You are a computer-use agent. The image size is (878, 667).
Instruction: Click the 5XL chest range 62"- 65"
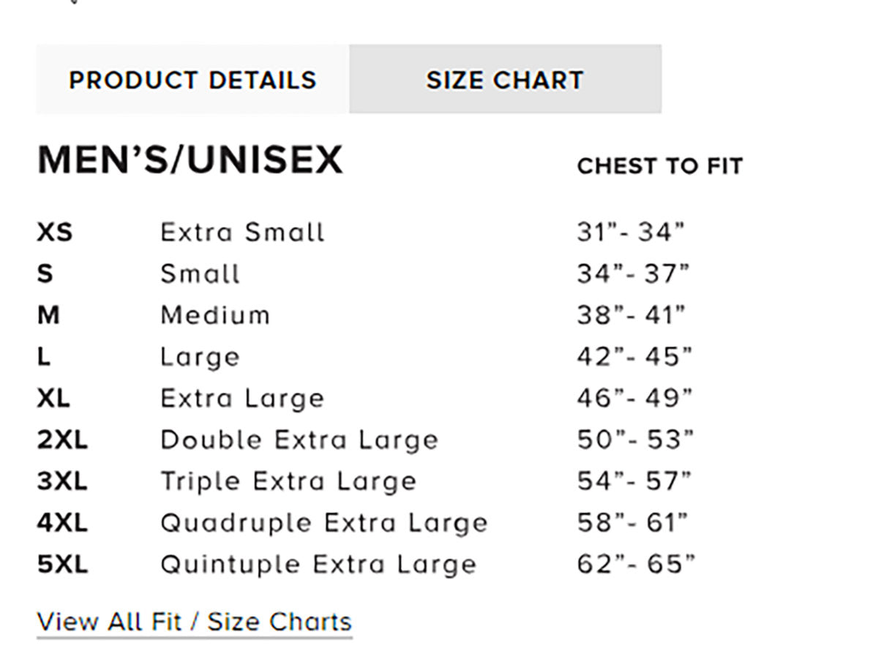pos(635,565)
